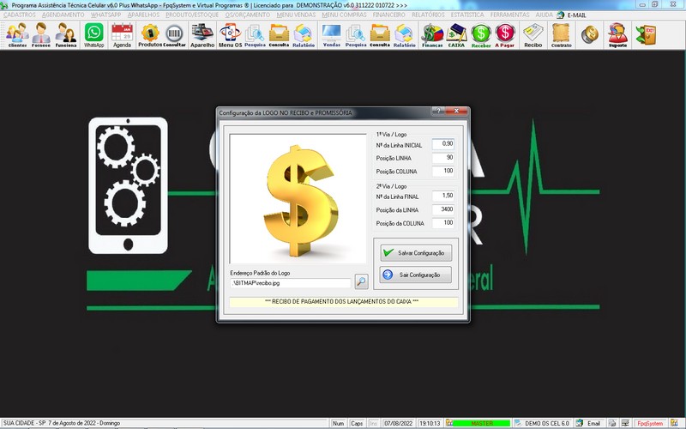Click the 19:10:13 clock in status bar
Viewport: 686px width, 429px height.
[x=430, y=423]
